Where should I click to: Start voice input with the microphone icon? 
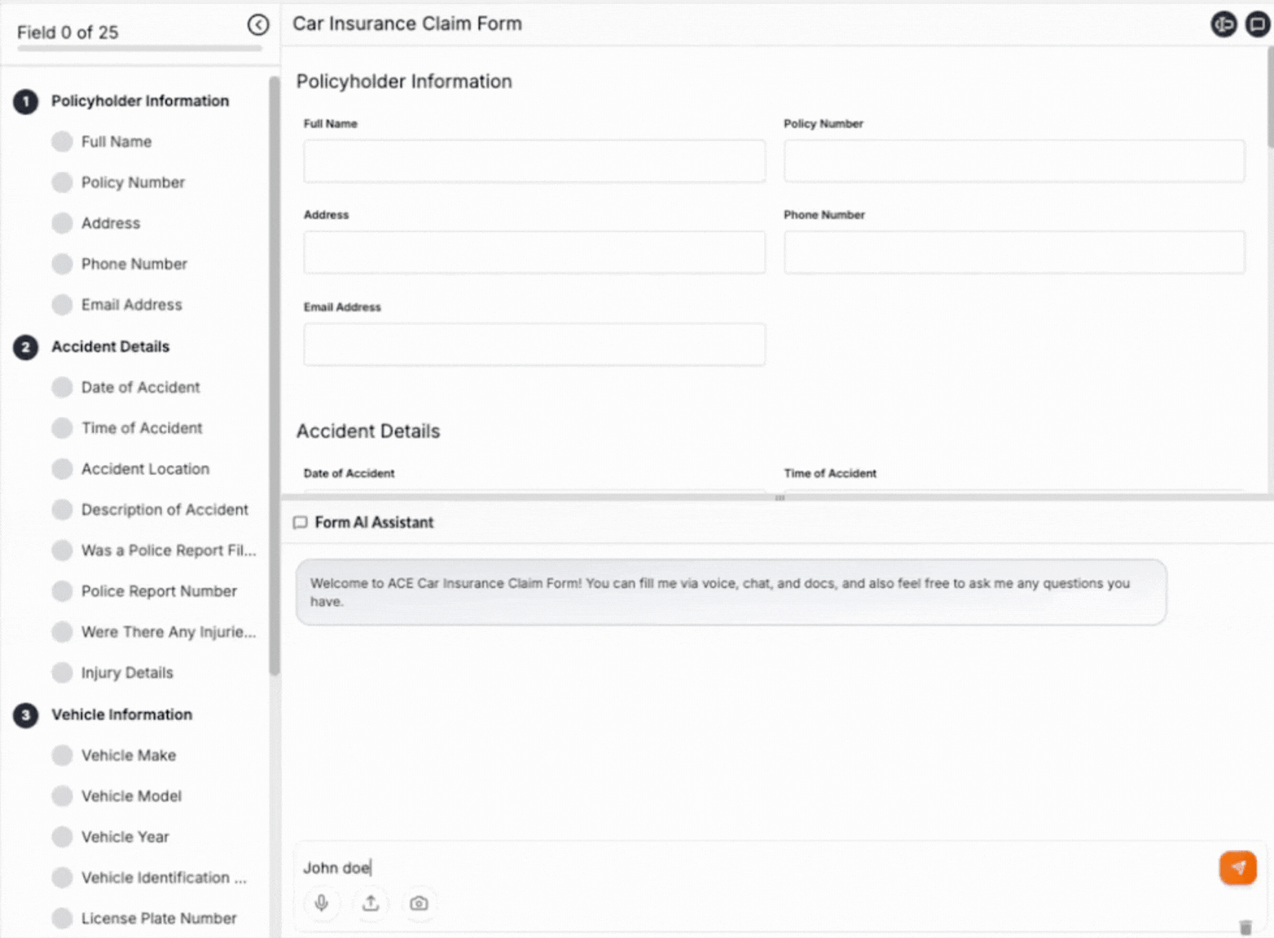[322, 903]
